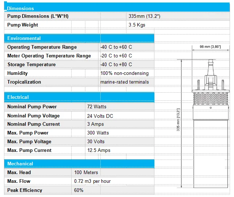
Task: Click the -20 C to +60 C value
Action: [116, 56]
